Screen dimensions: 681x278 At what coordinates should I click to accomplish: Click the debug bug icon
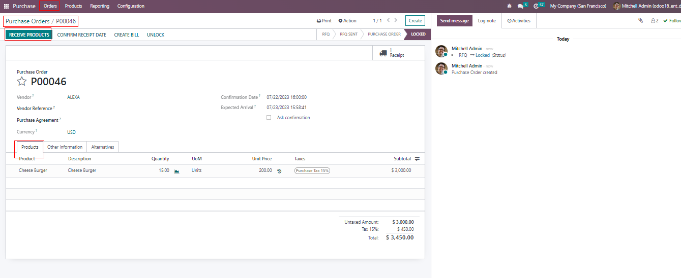point(510,6)
